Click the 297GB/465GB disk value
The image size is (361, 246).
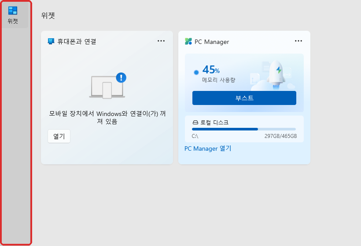[280, 136]
